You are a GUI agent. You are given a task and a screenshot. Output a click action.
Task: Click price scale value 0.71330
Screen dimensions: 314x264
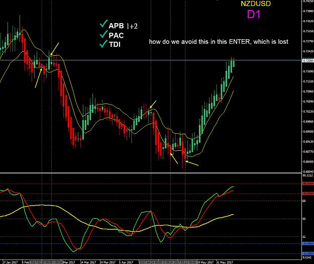tap(308, 81)
